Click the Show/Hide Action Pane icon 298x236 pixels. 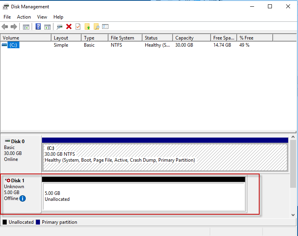pyautogui.click(x=47, y=26)
